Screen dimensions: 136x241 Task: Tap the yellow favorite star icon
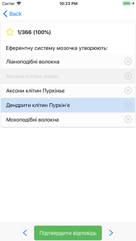coord(10,32)
